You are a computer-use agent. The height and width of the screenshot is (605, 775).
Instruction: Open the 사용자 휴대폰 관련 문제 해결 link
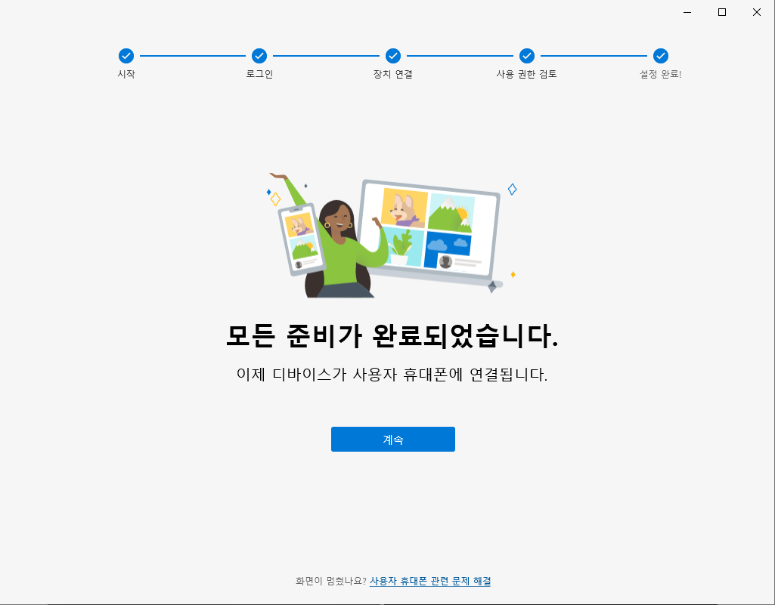[x=430, y=582]
